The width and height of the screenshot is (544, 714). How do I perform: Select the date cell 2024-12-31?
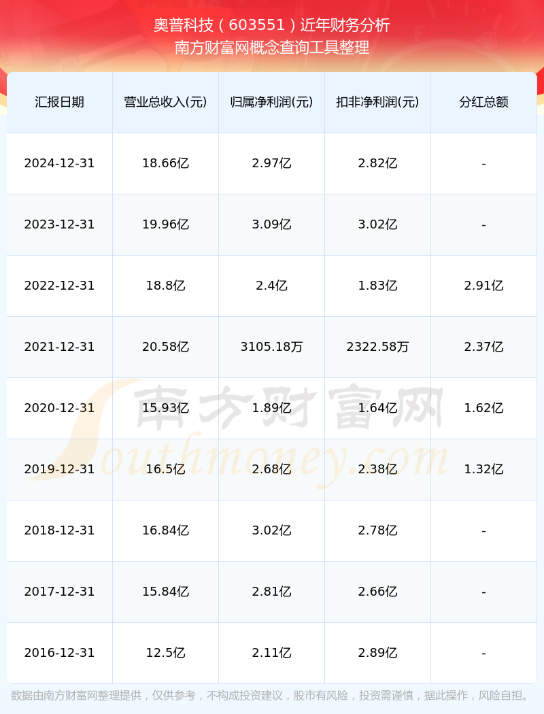click(x=59, y=163)
